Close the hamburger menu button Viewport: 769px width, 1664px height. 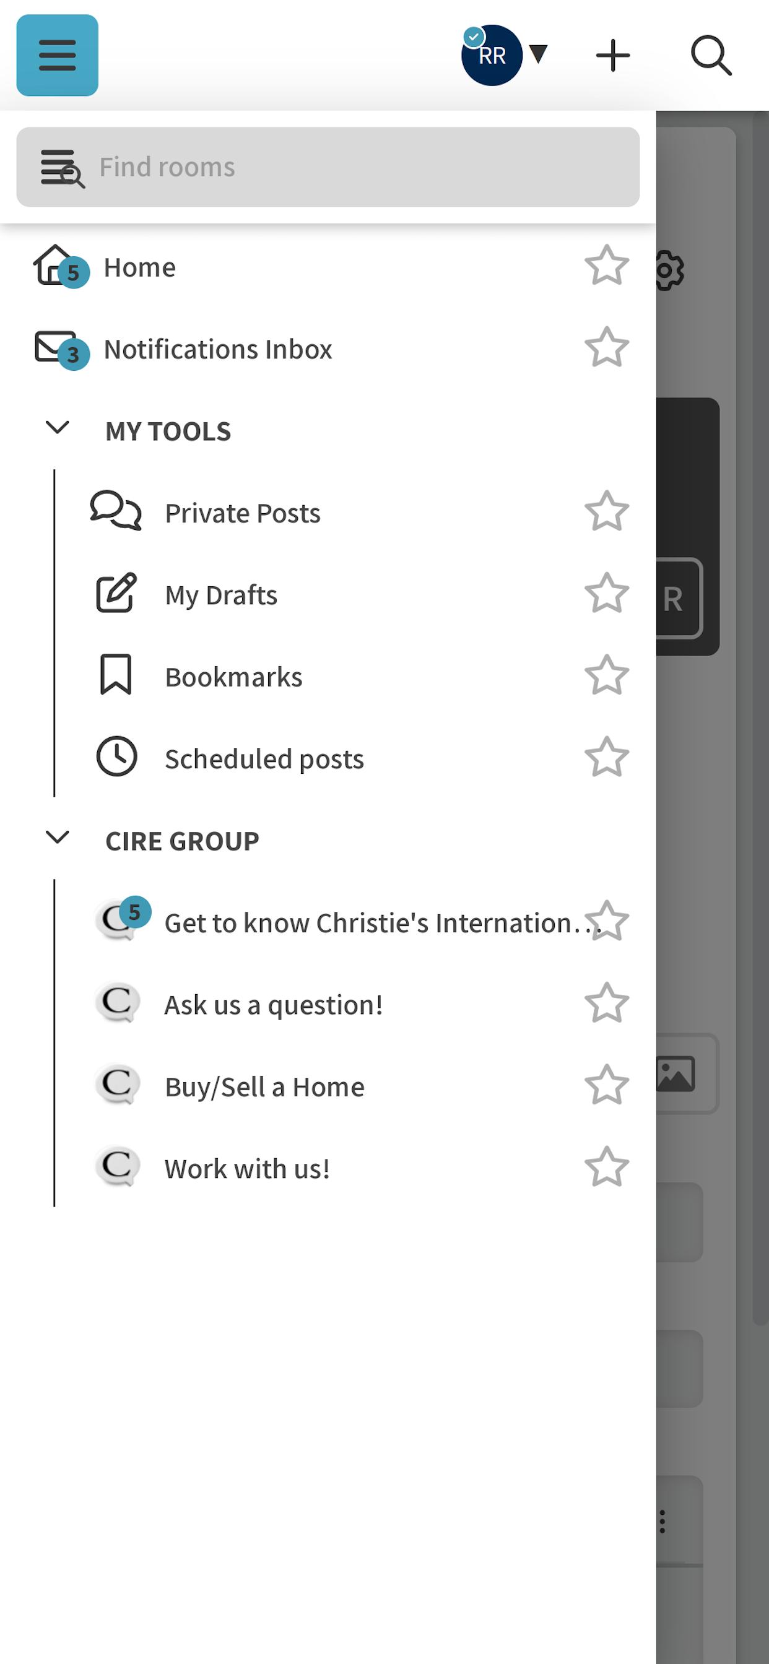point(57,55)
